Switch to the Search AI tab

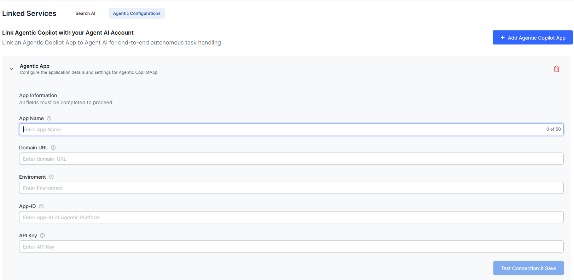[x=85, y=13]
